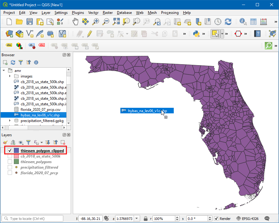Open the Vector menu
The width and height of the screenshot is (279, 223).
(93, 13)
